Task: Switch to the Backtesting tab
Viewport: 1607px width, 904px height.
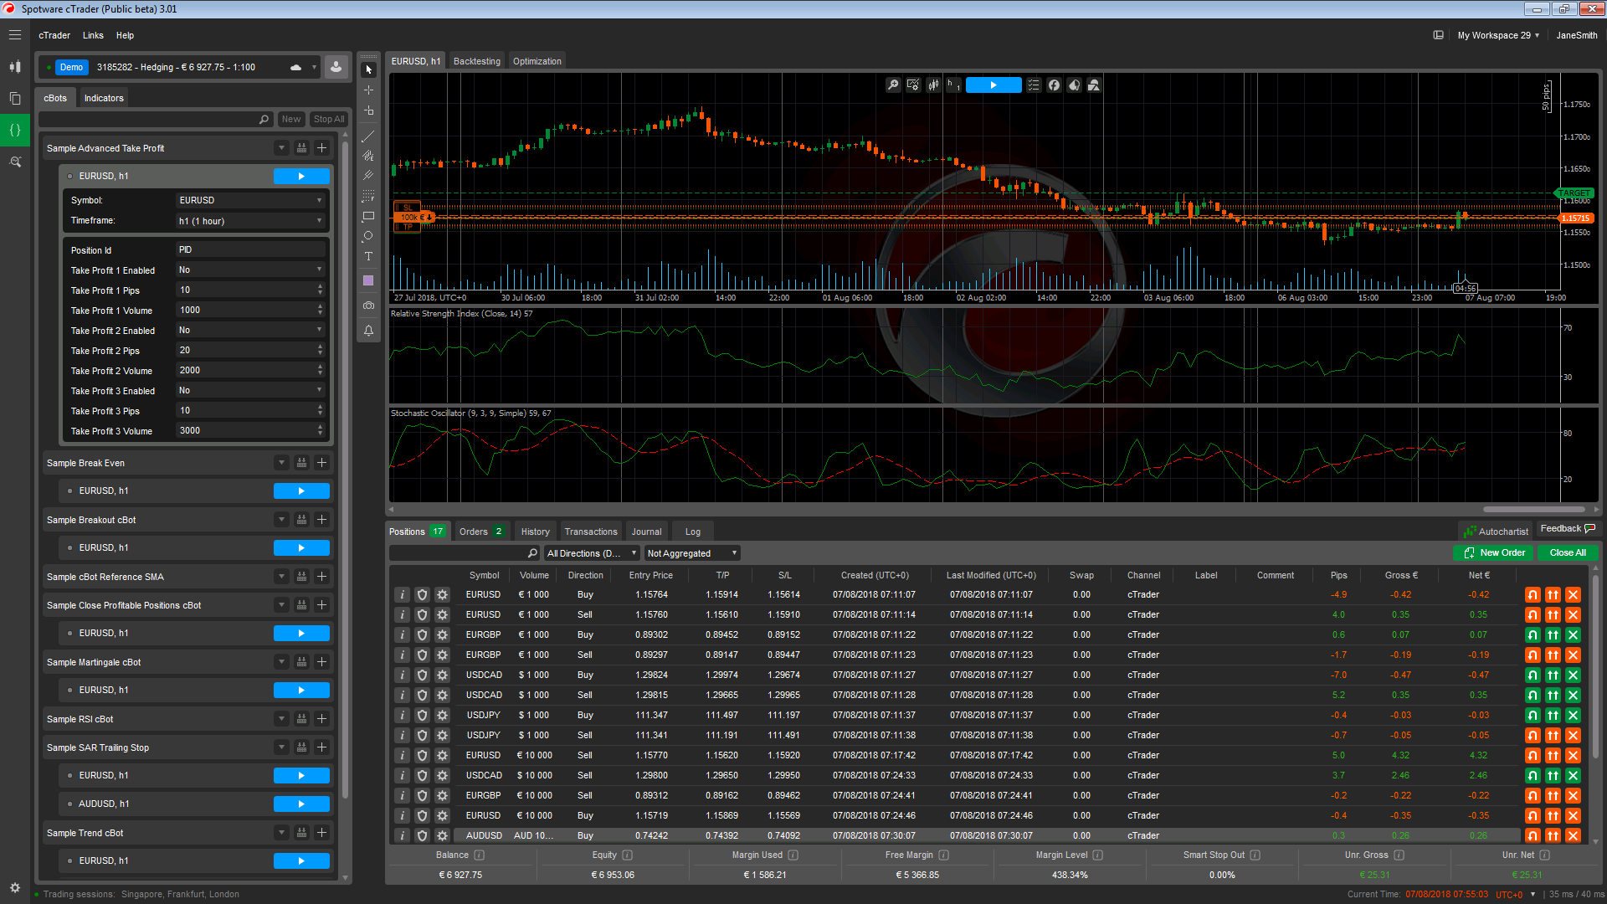Action: pyautogui.click(x=477, y=61)
